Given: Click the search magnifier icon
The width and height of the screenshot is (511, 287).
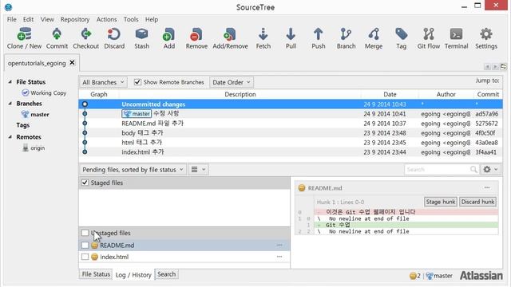Looking at the screenshot, I should [473, 169].
